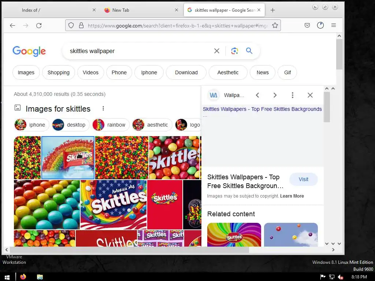
Task: Open the Save to Pocket icon
Action: (x=307, y=25)
